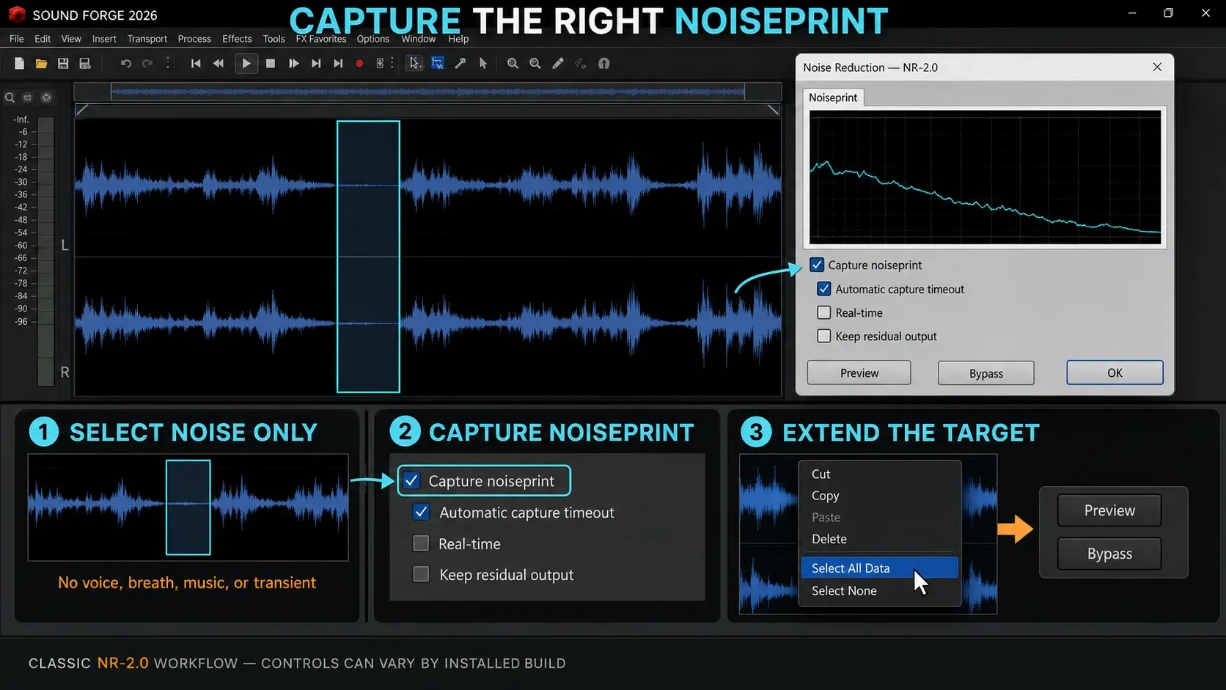The image size is (1226, 690).
Task: Open the Transport menu
Action: tap(147, 39)
